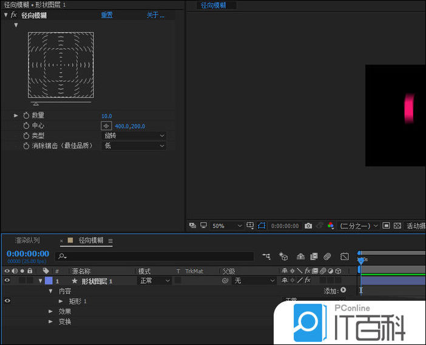Screen dimensions: 426x345
Task: Hide 形状图层 1 using the eye icon
Action: tap(7, 281)
